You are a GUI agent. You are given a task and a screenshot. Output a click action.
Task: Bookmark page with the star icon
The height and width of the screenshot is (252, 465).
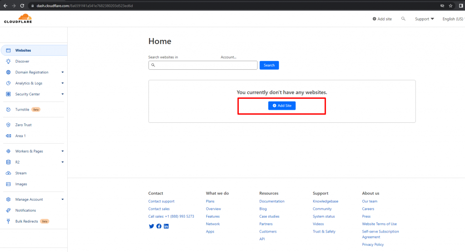click(x=451, y=5)
